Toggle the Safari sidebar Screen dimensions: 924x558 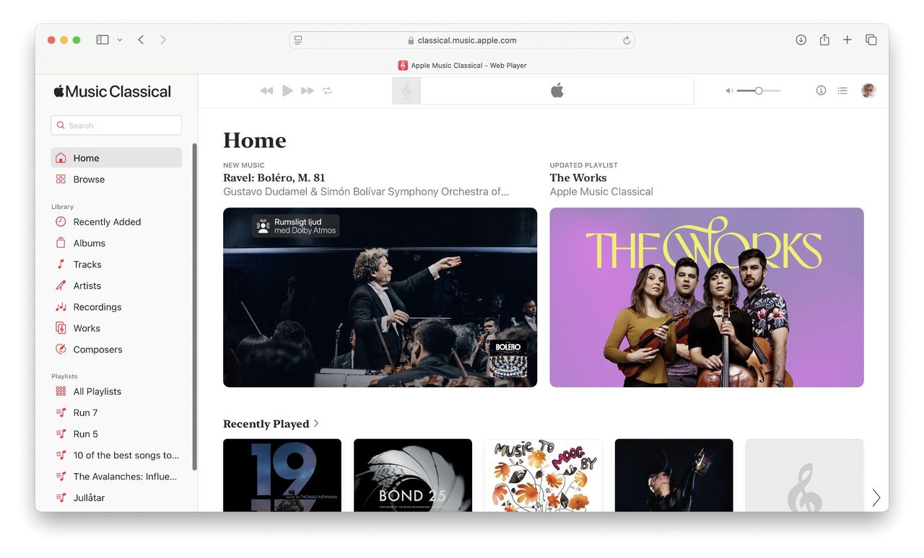pos(102,40)
